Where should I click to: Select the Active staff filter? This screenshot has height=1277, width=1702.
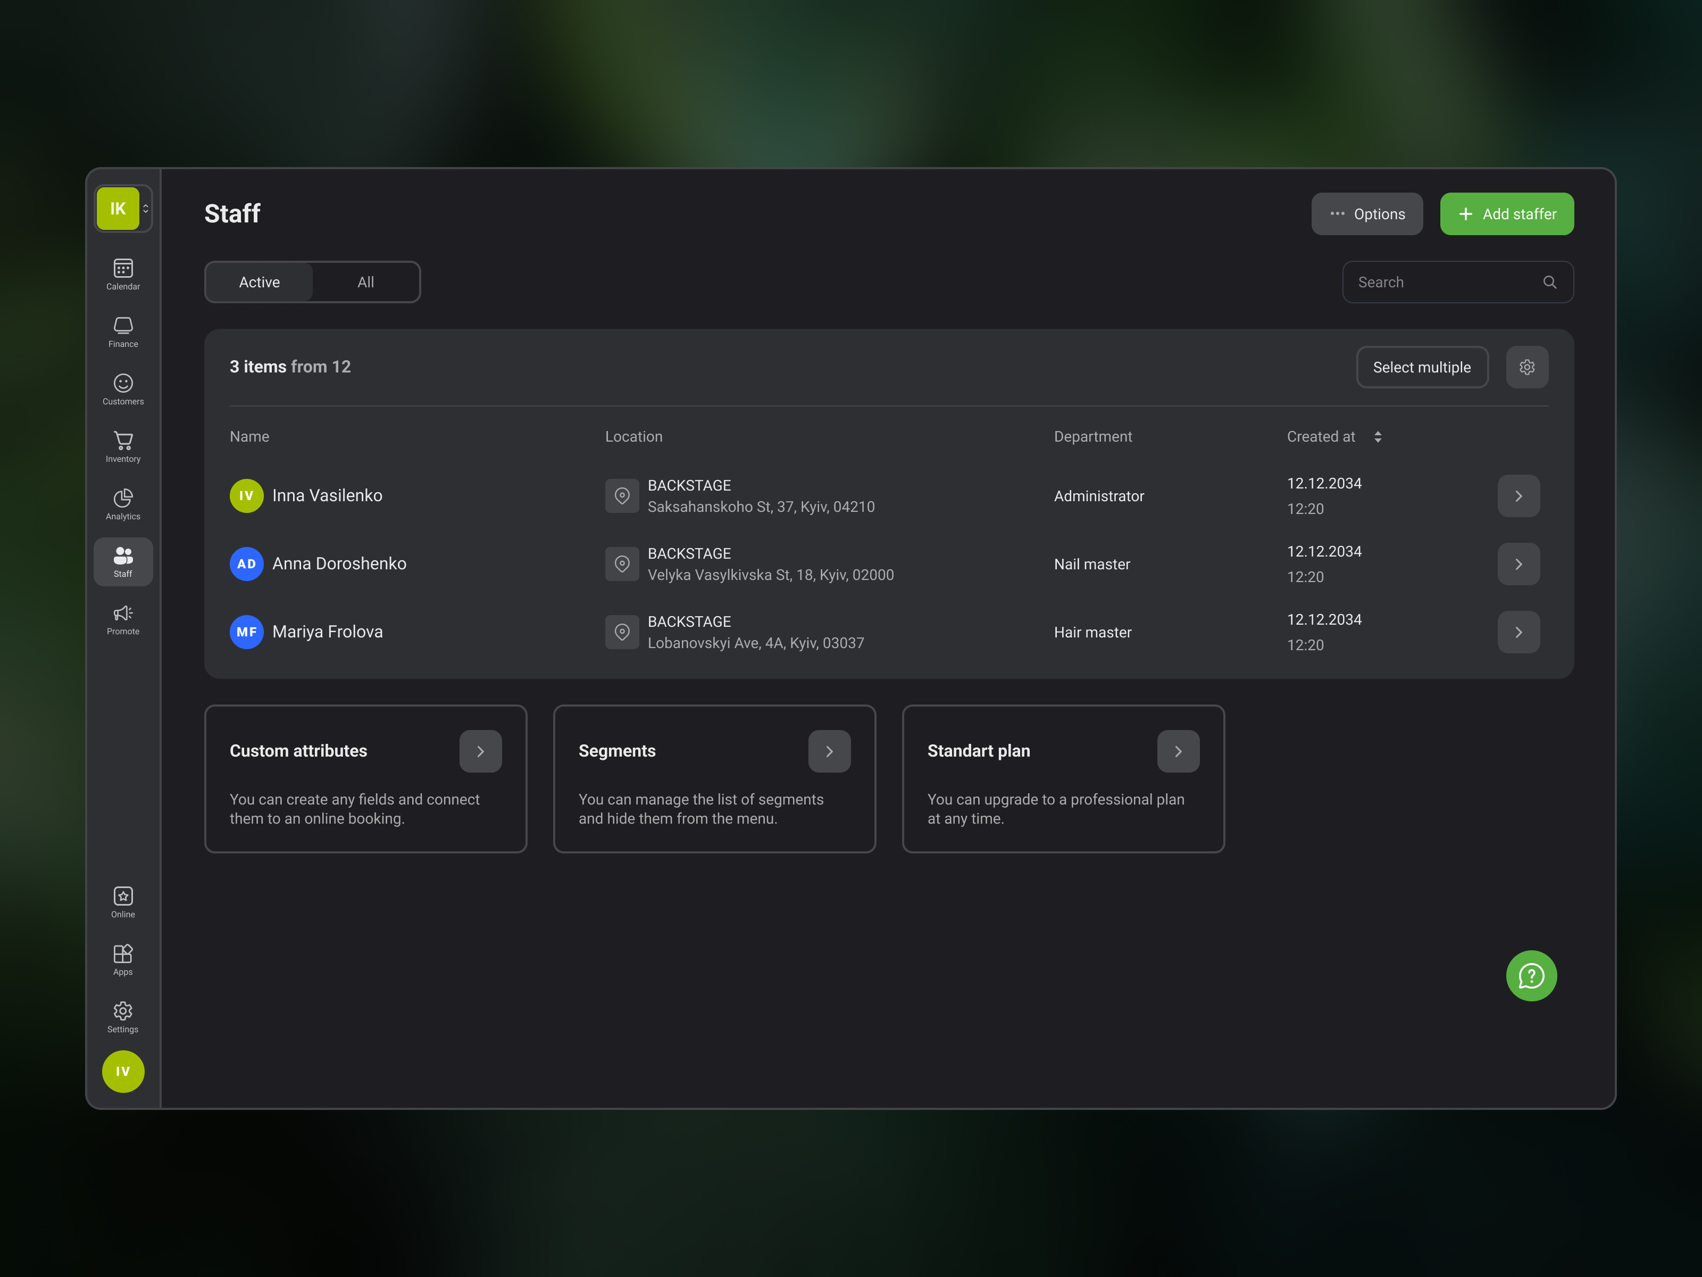258,281
